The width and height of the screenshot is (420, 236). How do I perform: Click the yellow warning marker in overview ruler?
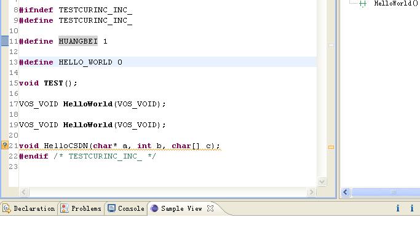(331, 147)
